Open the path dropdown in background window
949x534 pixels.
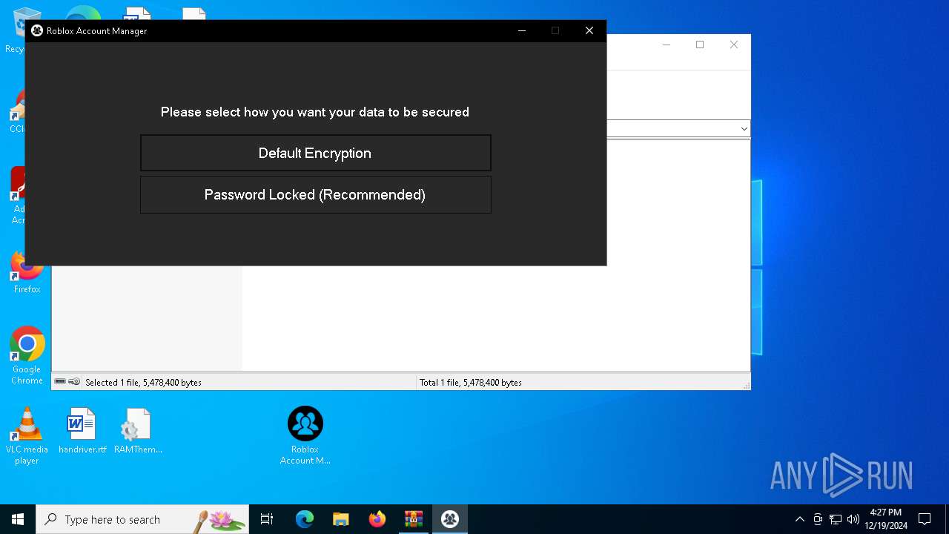point(744,128)
